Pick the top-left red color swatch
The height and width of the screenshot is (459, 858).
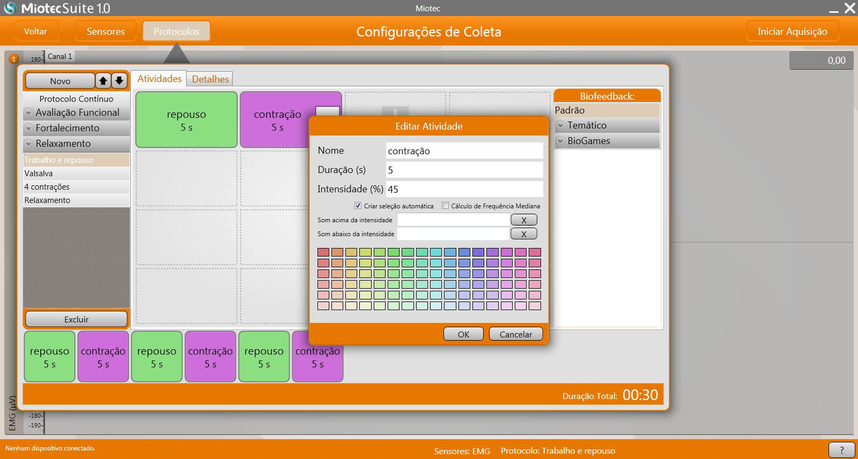point(323,252)
